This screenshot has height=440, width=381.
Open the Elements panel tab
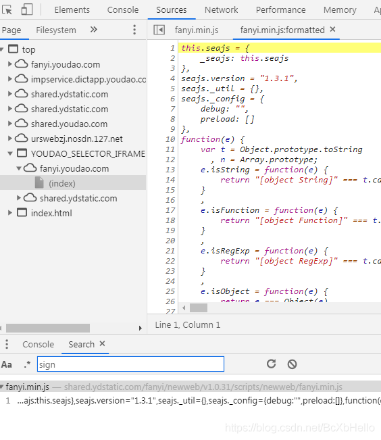(72, 10)
